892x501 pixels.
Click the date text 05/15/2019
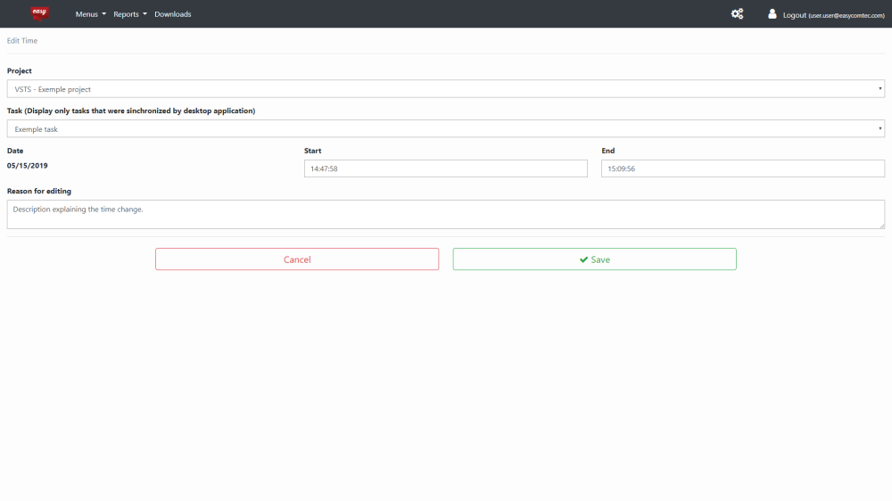(x=28, y=166)
